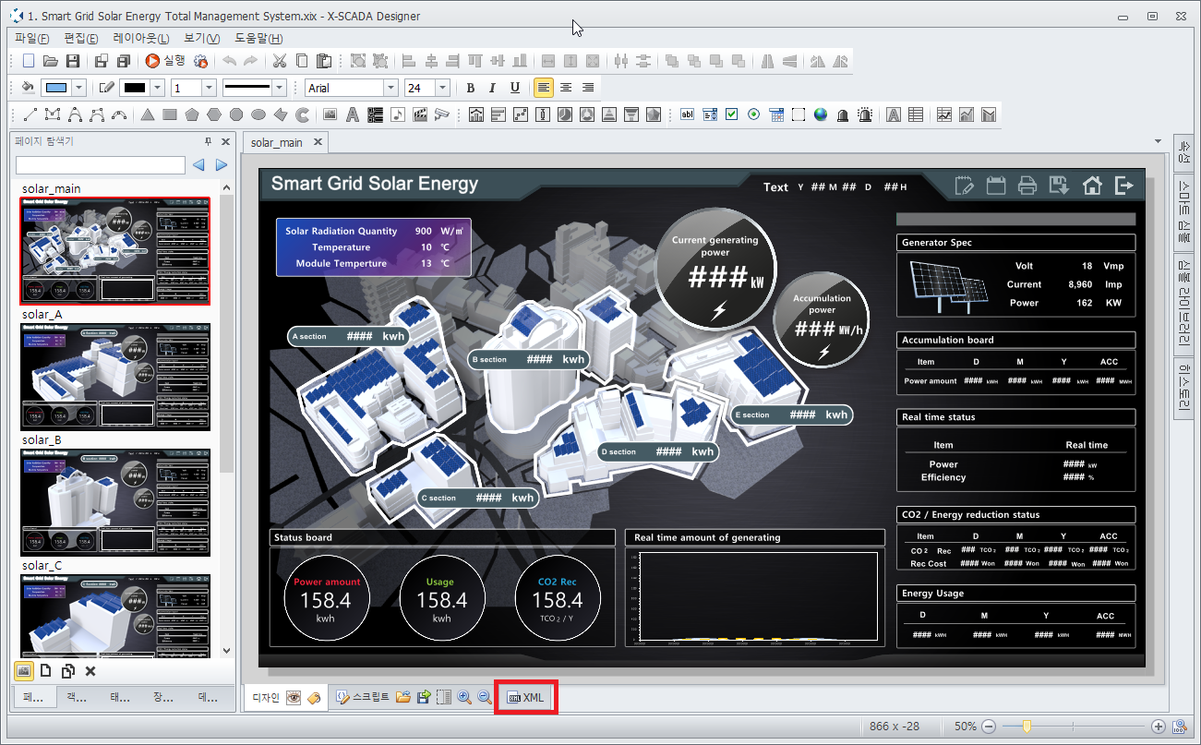Pin the page navigator panel
The width and height of the screenshot is (1201, 745).
[208, 141]
